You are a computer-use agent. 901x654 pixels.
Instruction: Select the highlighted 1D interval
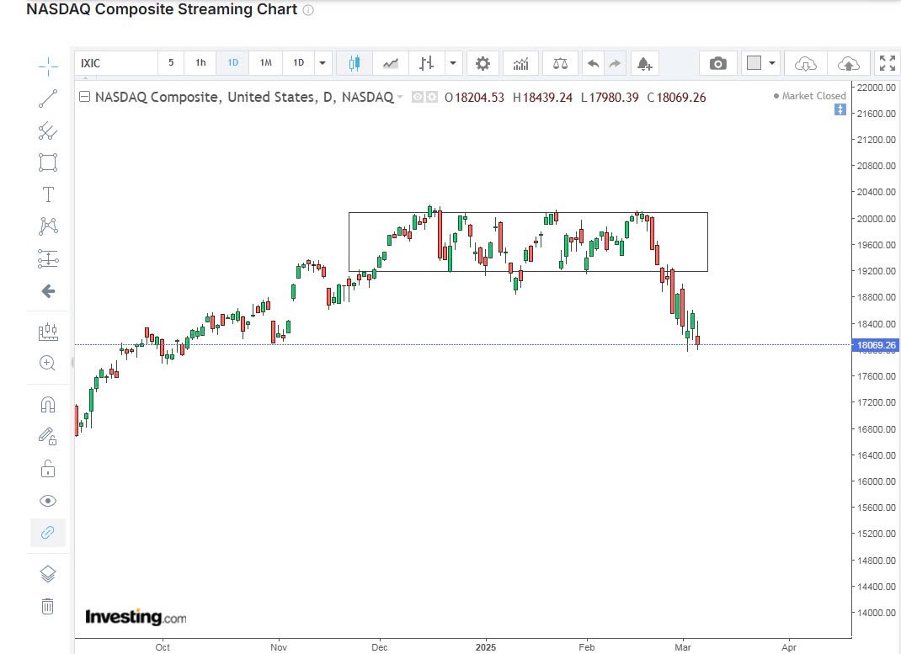click(232, 63)
